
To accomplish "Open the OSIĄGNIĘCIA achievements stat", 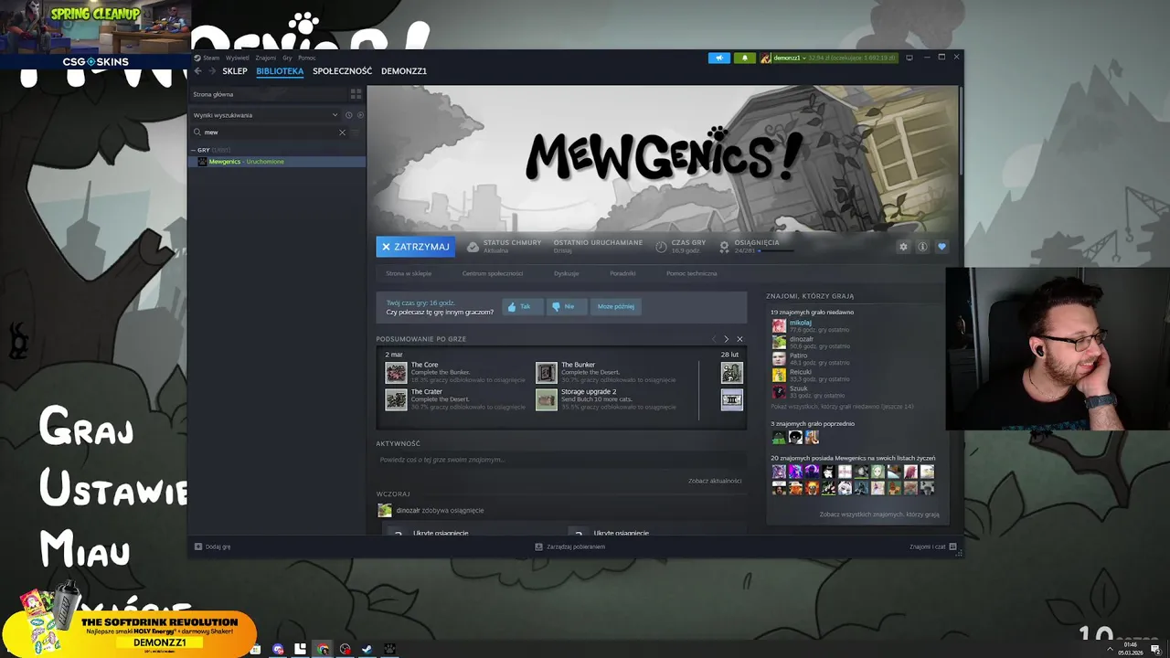I will pos(757,247).
